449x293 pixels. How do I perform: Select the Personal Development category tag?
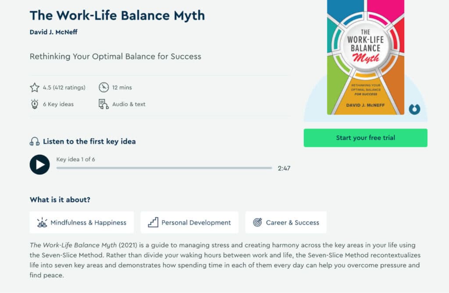189,222
